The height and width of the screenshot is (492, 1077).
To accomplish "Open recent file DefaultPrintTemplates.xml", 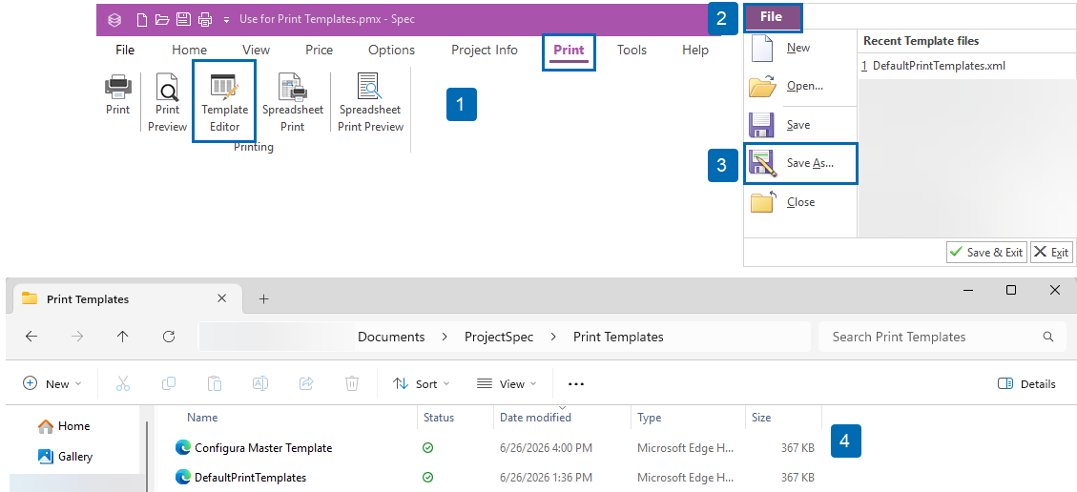I will point(934,66).
